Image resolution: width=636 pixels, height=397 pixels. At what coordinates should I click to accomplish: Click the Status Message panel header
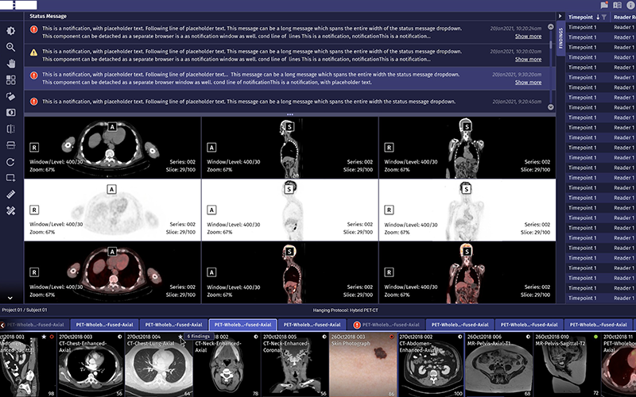tap(48, 16)
